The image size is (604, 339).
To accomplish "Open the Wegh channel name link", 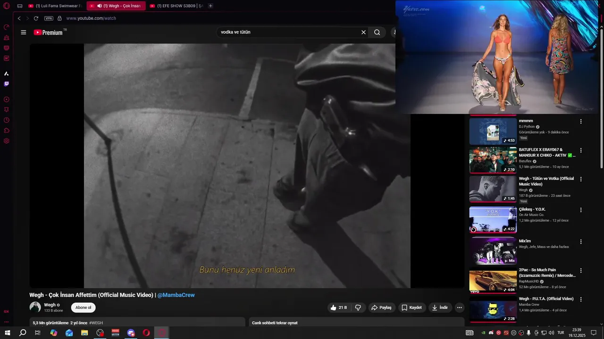I will (x=50, y=305).
